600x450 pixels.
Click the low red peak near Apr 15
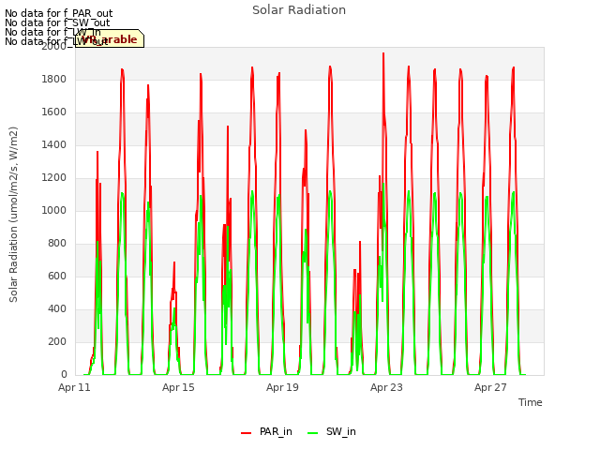[174, 263]
